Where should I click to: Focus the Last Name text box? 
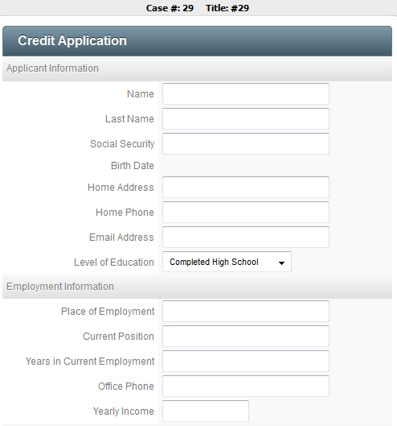coord(246,118)
